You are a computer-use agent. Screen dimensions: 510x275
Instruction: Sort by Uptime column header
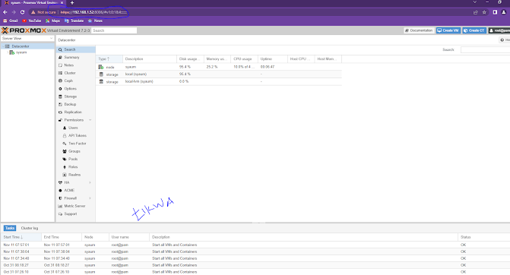[273, 58]
